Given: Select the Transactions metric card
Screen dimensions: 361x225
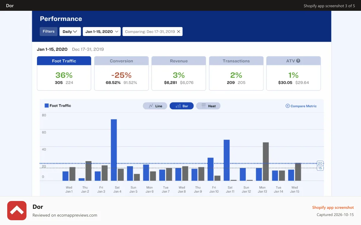Looking at the screenshot, I should [x=236, y=73].
